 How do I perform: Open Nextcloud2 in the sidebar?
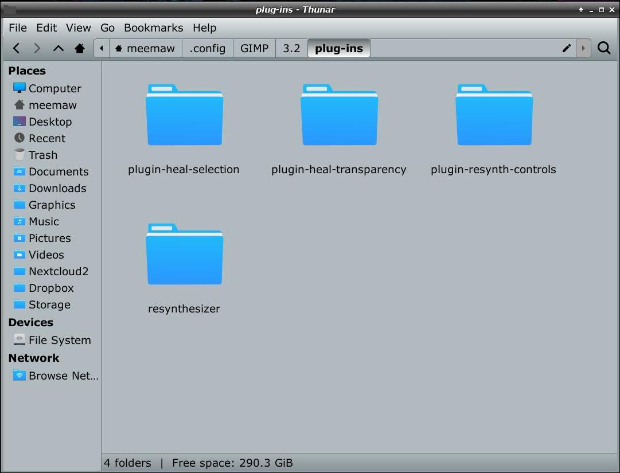52,271
